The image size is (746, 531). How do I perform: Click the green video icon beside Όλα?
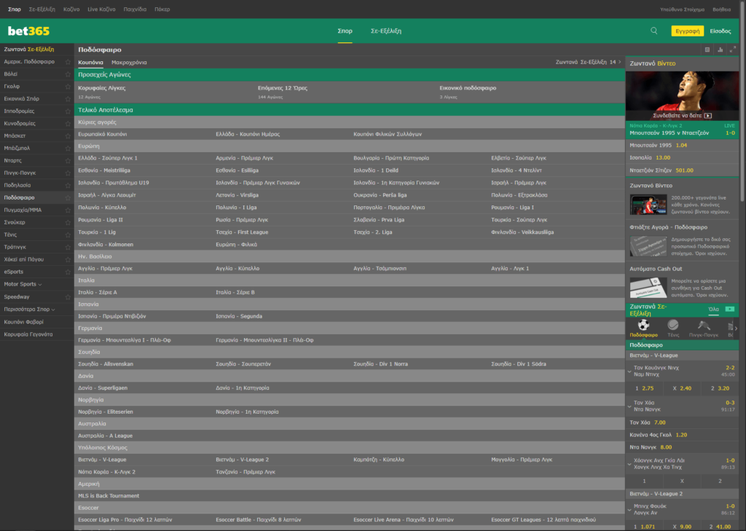point(729,310)
